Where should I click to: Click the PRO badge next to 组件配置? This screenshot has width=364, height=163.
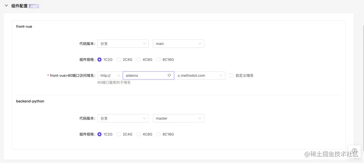coord(34,6)
